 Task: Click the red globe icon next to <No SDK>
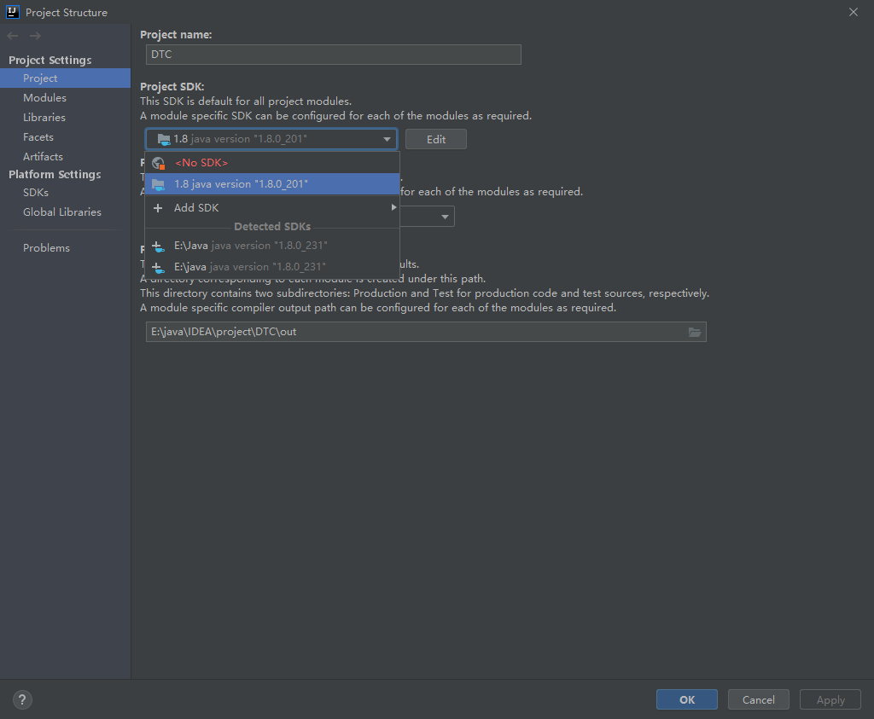point(158,162)
